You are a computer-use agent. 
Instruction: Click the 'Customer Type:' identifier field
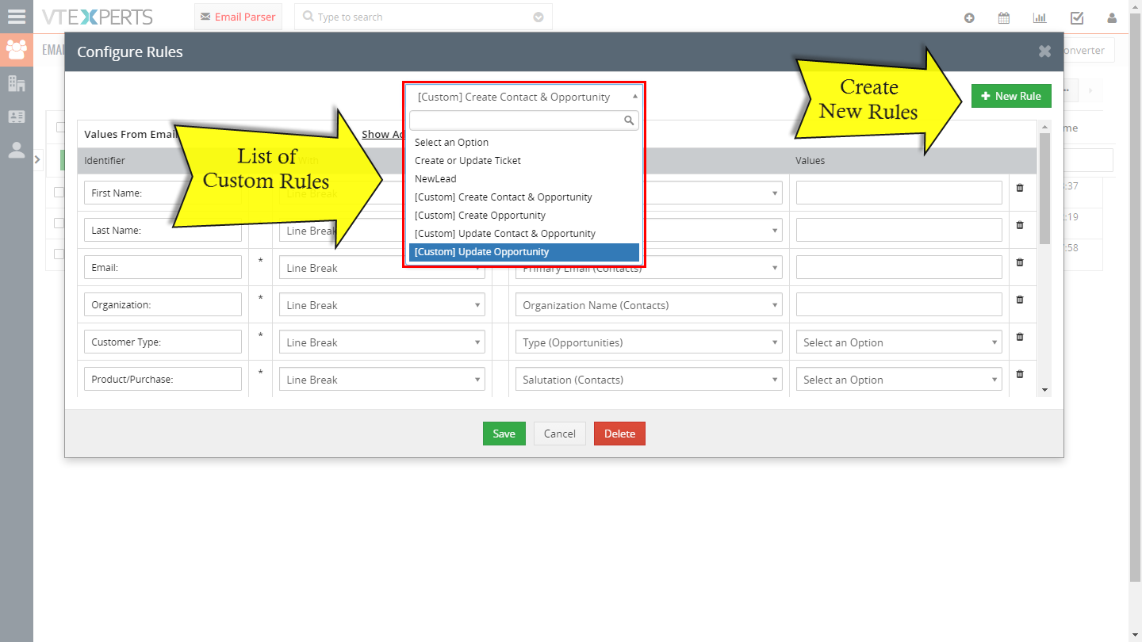pos(163,342)
